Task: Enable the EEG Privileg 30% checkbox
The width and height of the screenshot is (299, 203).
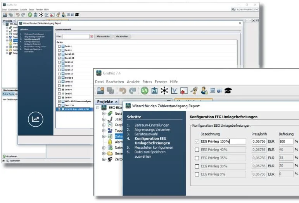Action: [x=197, y=166]
